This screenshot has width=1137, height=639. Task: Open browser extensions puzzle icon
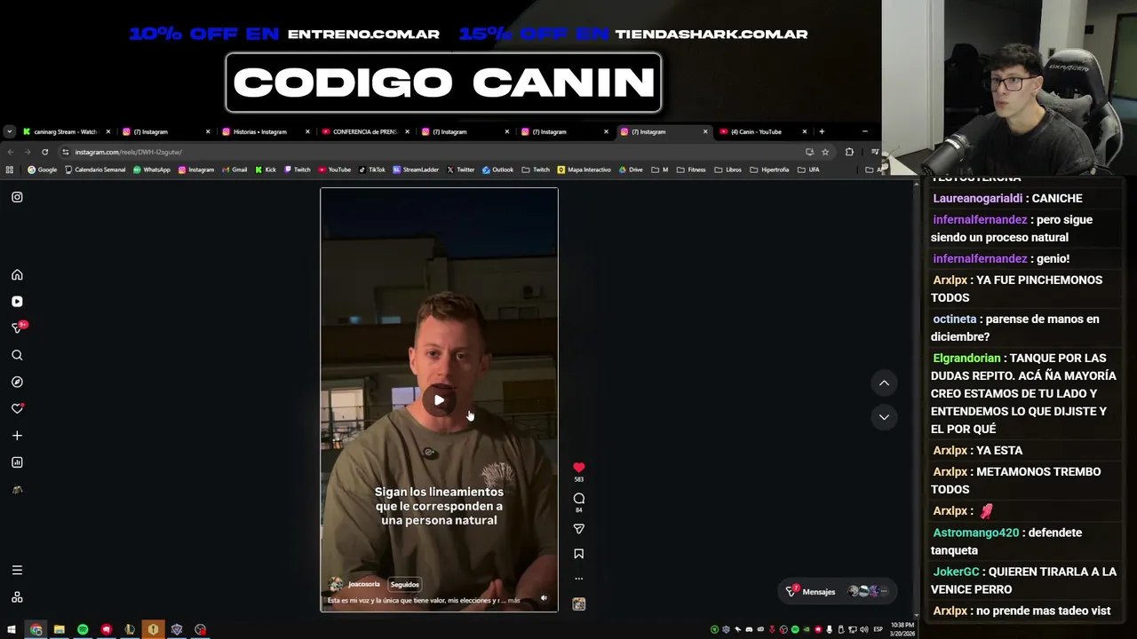click(849, 152)
